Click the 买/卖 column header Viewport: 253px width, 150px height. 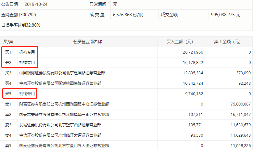click(9, 42)
